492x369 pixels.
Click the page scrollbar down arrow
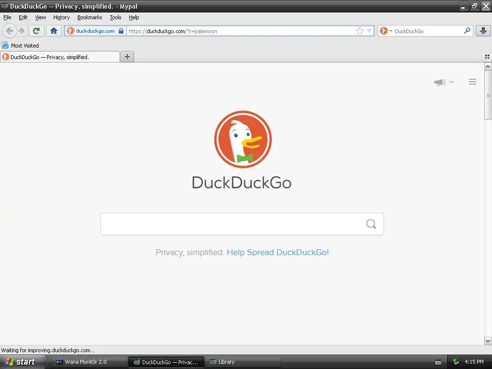pyautogui.click(x=488, y=341)
